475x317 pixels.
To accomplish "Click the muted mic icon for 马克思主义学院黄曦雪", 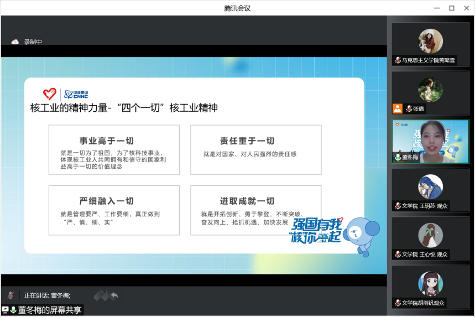I will click(398, 60).
